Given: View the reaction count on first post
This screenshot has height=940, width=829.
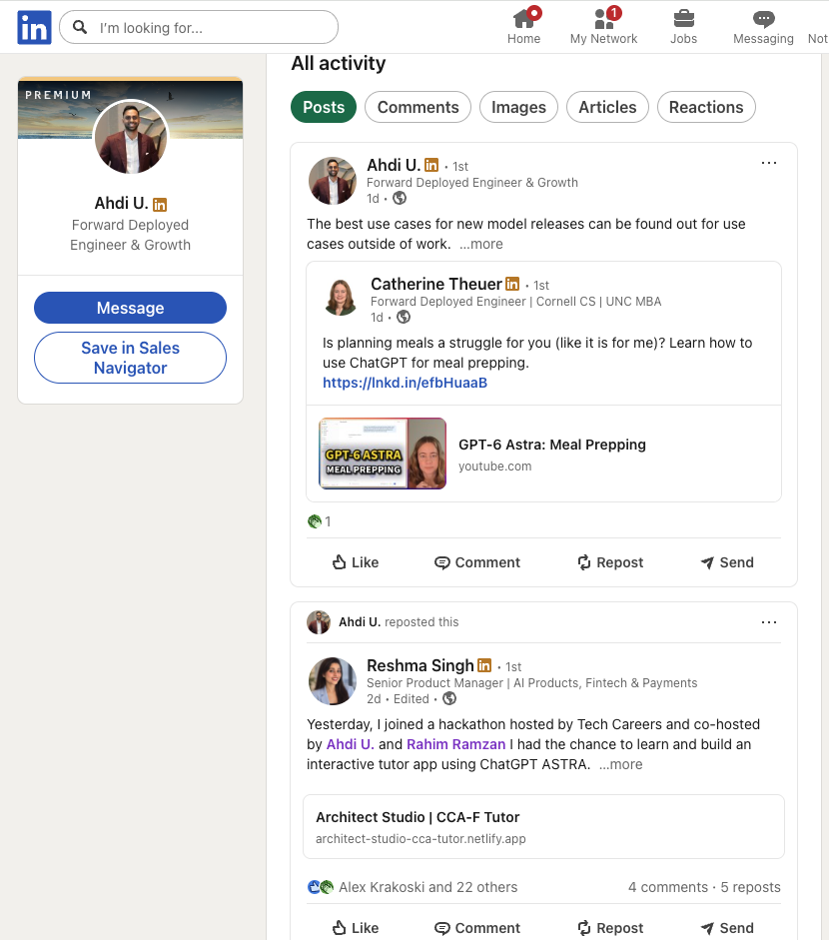Looking at the screenshot, I should click(320, 521).
